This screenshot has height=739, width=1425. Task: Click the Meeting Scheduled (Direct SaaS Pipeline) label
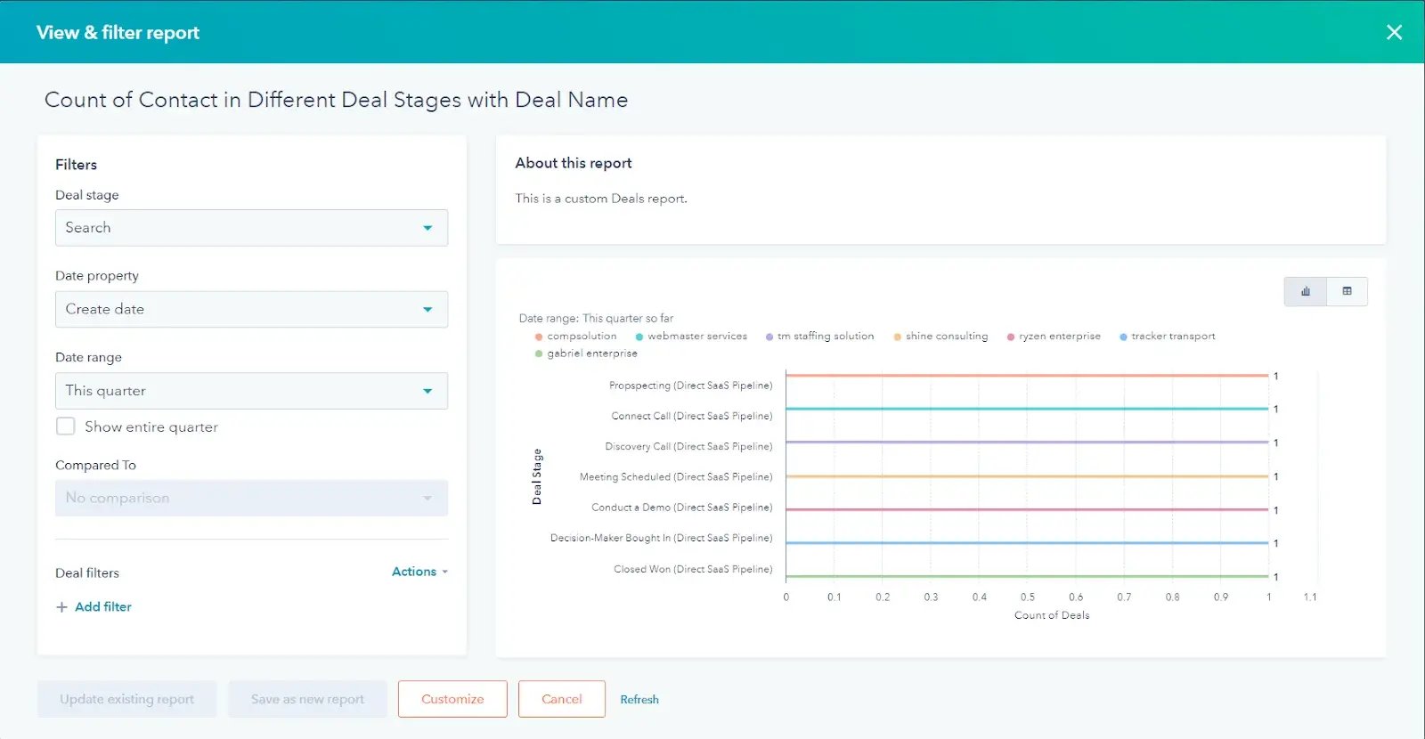(676, 477)
